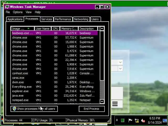Screen dimensions: 168x126
Task: Open the View menu
Action: tap(29, 12)
